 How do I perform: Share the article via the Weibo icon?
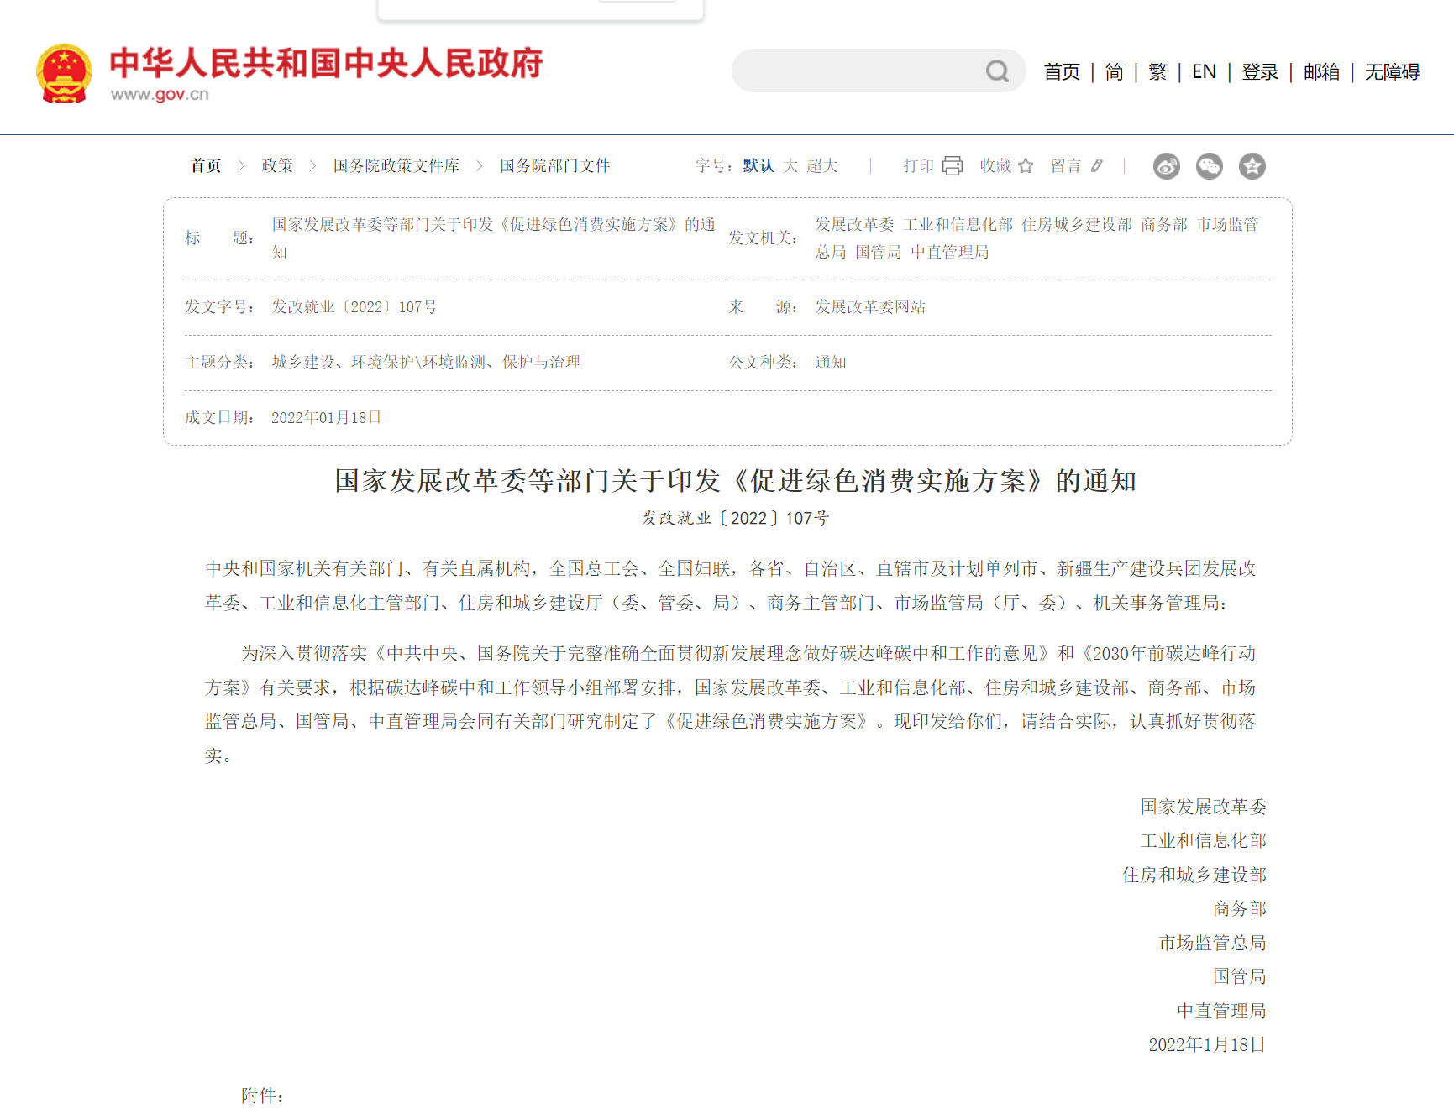1166,165
